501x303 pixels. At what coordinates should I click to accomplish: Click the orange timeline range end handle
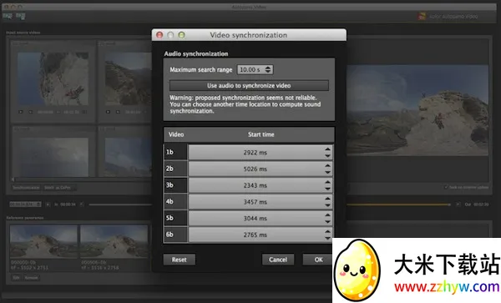coord(449,205)
